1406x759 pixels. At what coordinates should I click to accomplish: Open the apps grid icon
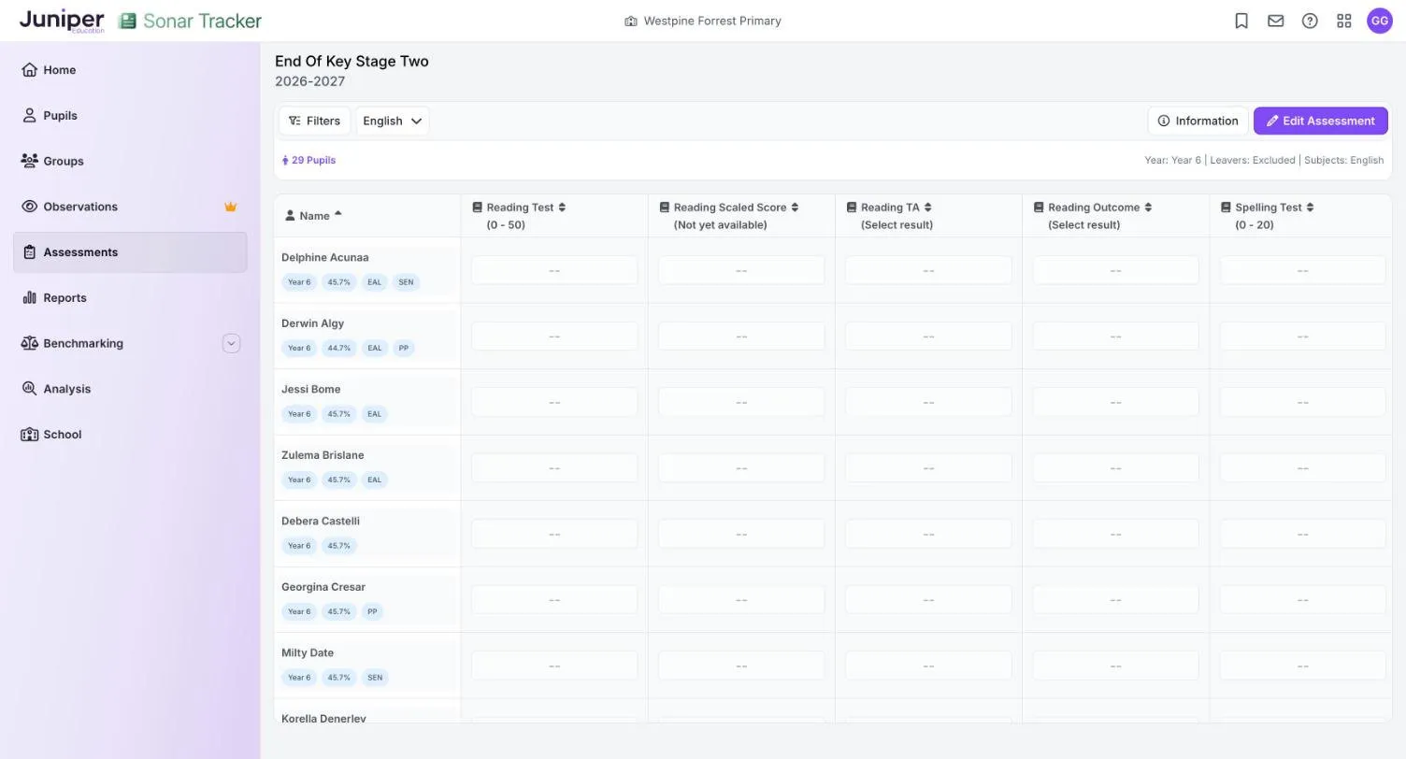tap(1344, 21)
